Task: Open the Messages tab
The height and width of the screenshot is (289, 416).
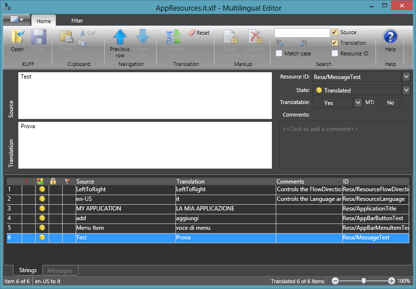Action: click(x=60, y=270)
